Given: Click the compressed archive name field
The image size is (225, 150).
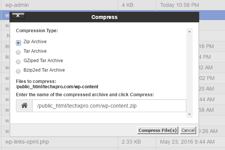Looking at the screenshot, I should (109, 106).
